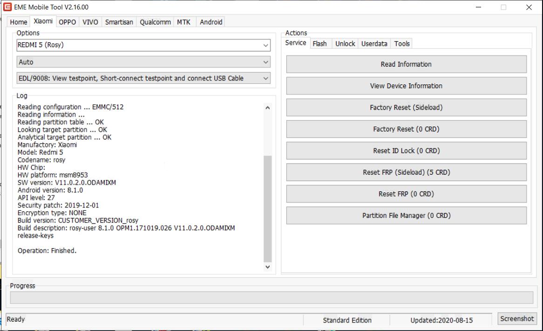Screen dimensions: 543x331
Task: Click the Screenshot button in status bar
Action: (x=516, y=319)
